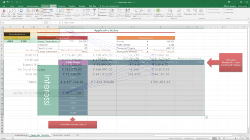Import data with Da testo
The width and height of the screenshot is (250, 140).
pyautogui.click(x=14, y=13)
